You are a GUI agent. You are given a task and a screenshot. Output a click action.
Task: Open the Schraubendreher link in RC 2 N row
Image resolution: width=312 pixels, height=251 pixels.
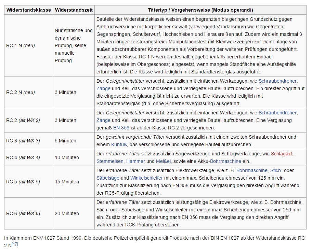277,81
